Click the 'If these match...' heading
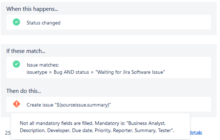Viewport: 220px width, 140px height. point(26,51)
